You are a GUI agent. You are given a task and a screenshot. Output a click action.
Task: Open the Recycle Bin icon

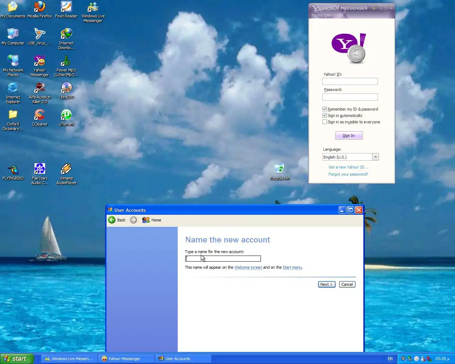click(279, 172)
